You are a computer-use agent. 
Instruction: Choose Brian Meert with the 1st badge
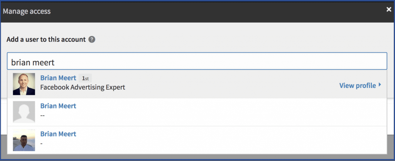[58, 78]
